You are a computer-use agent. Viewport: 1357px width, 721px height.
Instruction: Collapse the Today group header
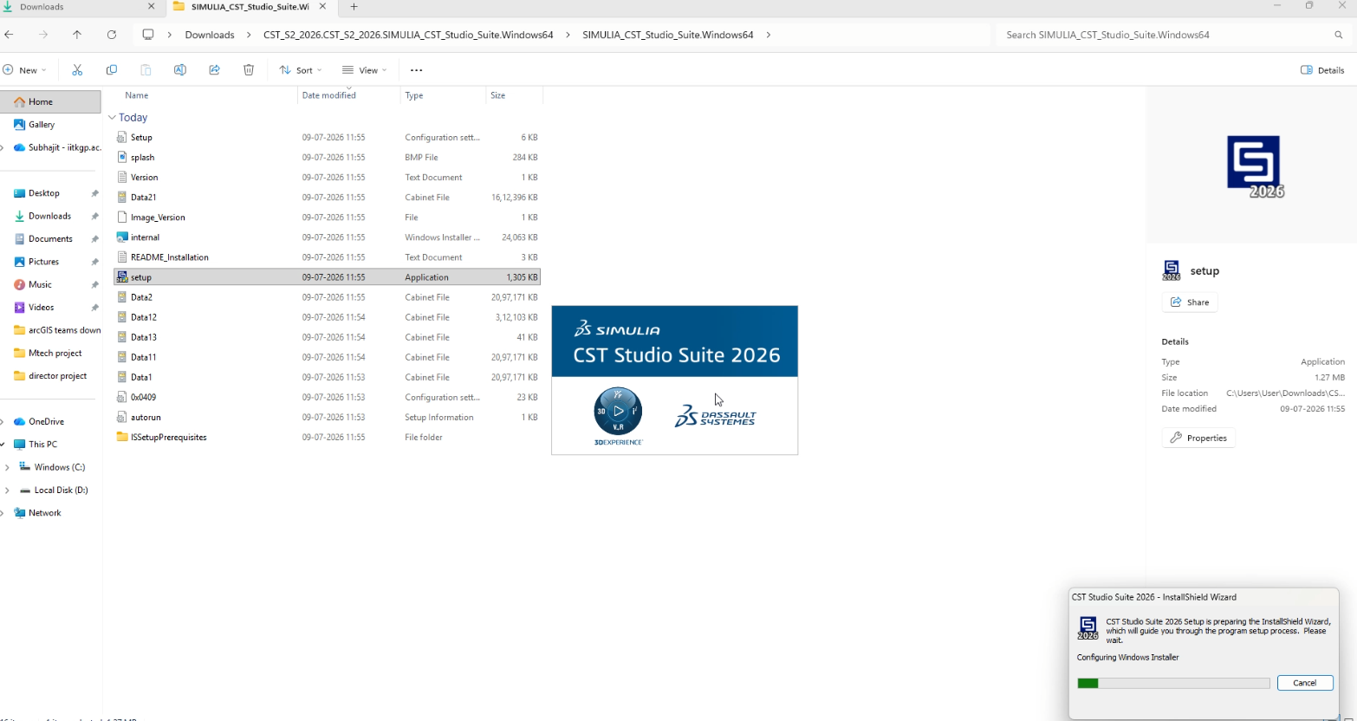point(113,117)
